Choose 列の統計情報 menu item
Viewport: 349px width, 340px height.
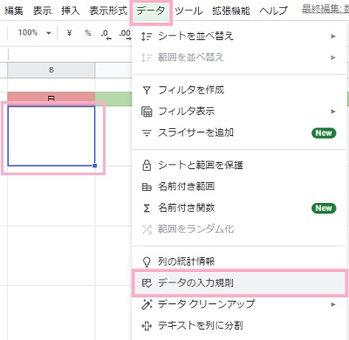point(239,262)
